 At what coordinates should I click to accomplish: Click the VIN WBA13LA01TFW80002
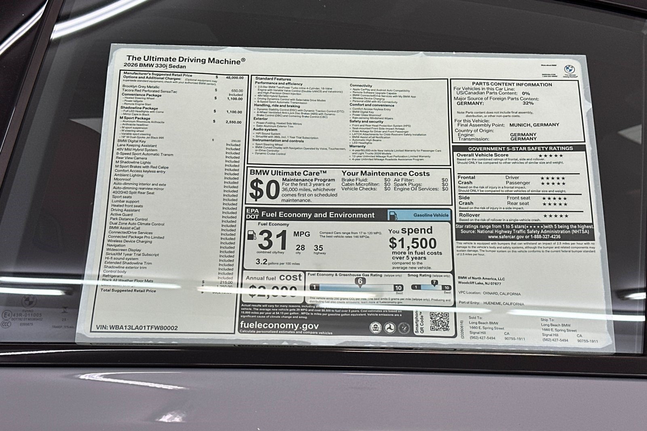click(x=137, y=328)
